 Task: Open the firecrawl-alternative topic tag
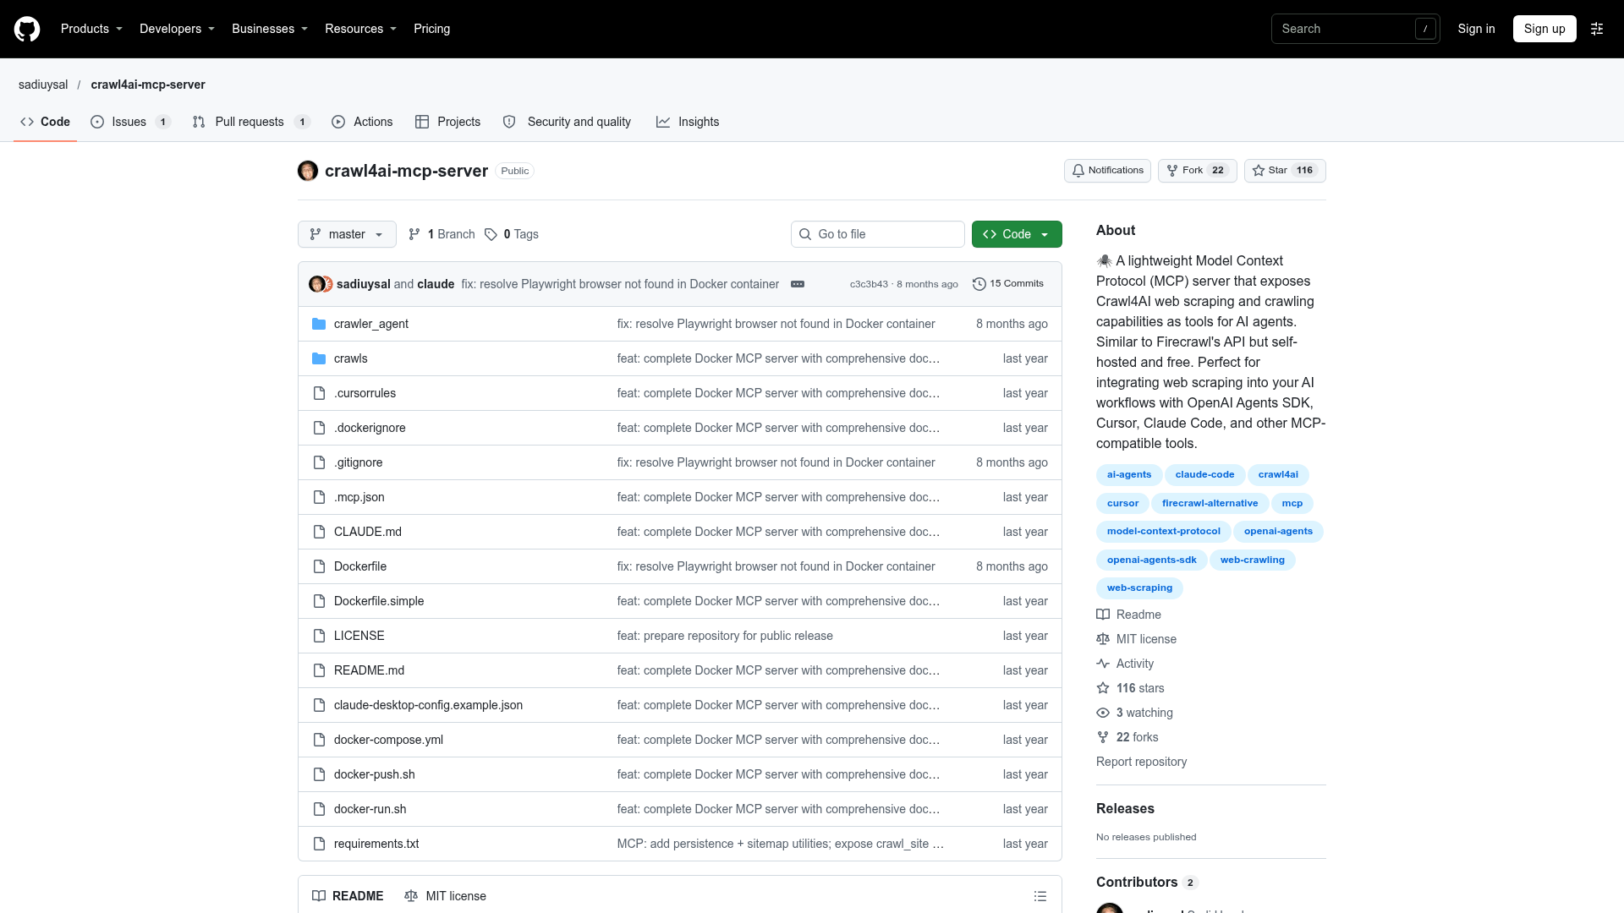pos(1210,503)
